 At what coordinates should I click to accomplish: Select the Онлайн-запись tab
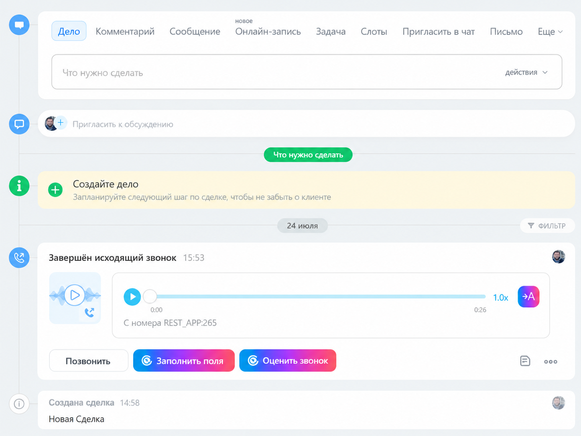pos(268,31)
